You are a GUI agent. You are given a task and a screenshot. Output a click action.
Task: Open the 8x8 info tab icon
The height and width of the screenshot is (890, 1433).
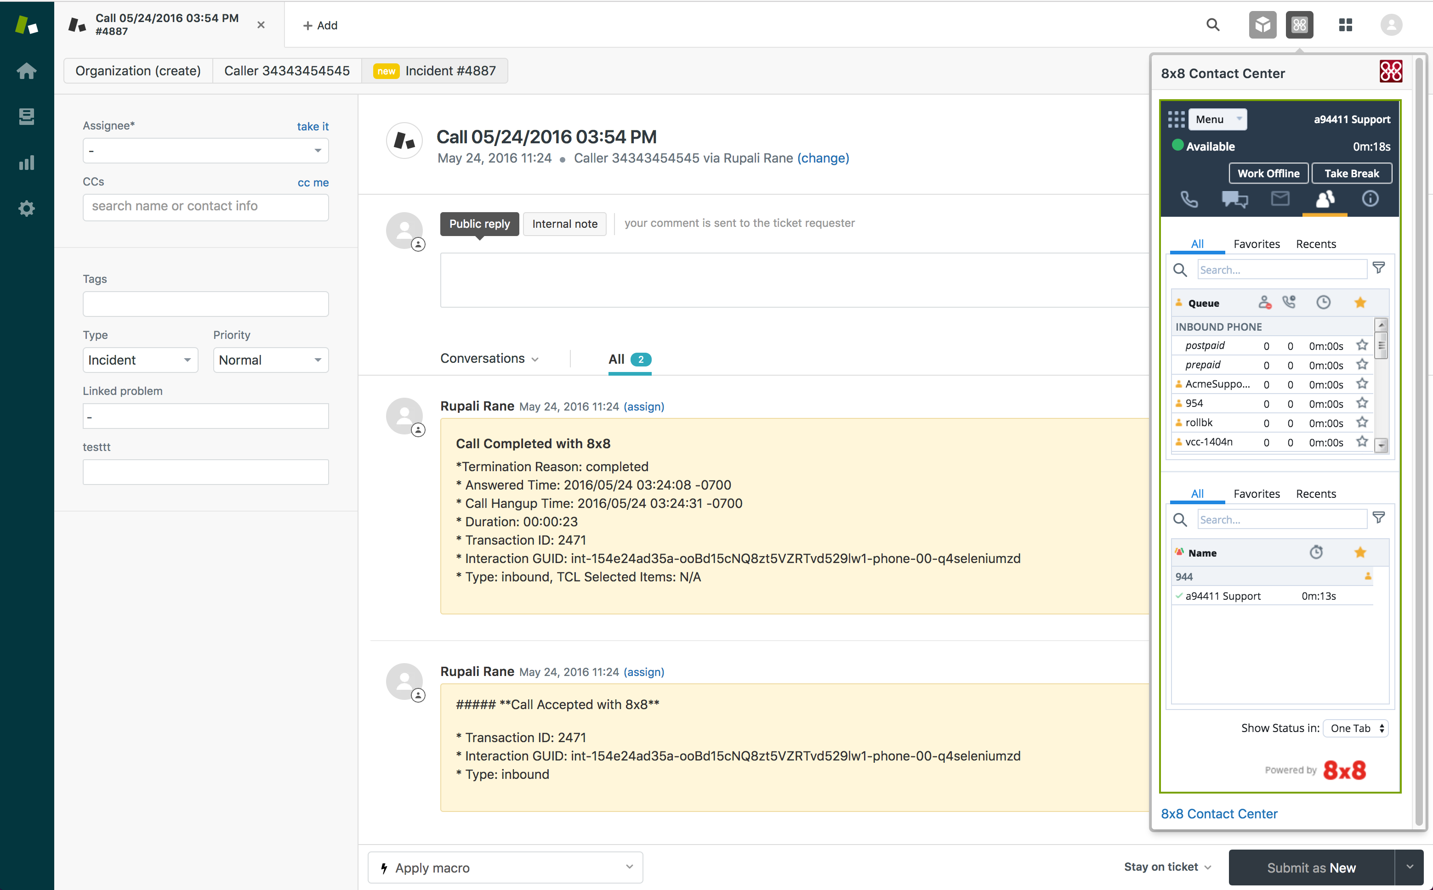(1370, 199)
